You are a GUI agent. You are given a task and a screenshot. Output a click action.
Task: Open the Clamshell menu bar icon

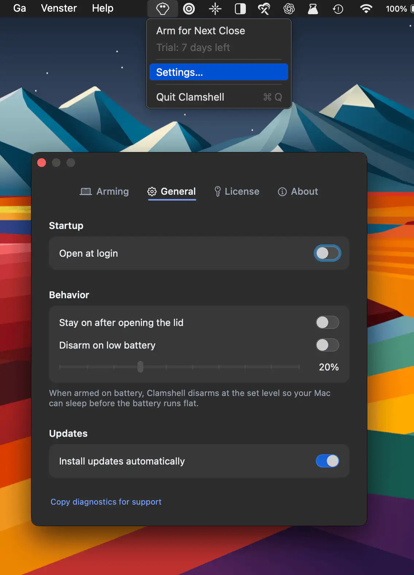click(x=163, y=8)
